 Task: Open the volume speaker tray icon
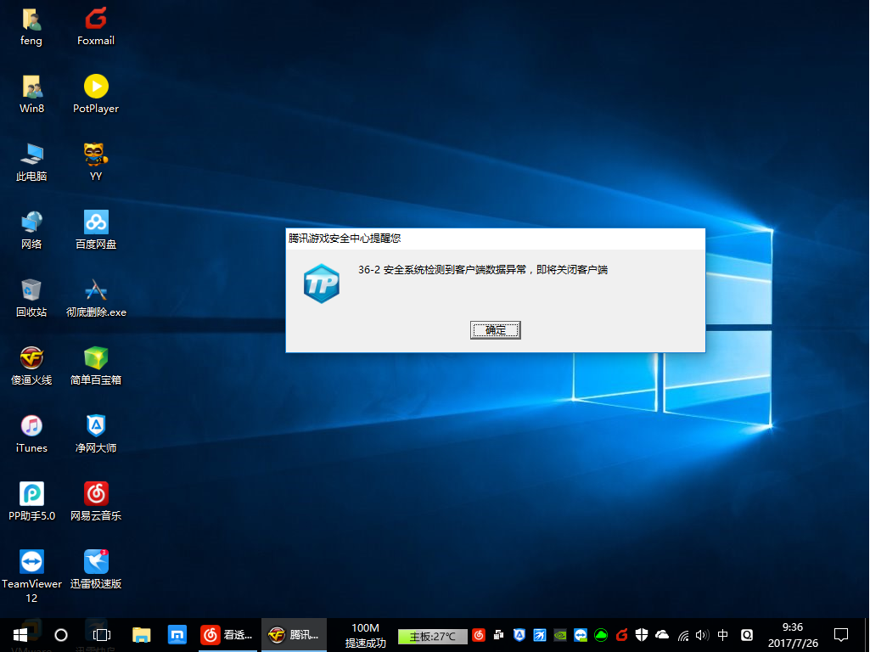[x=703, y=635]
